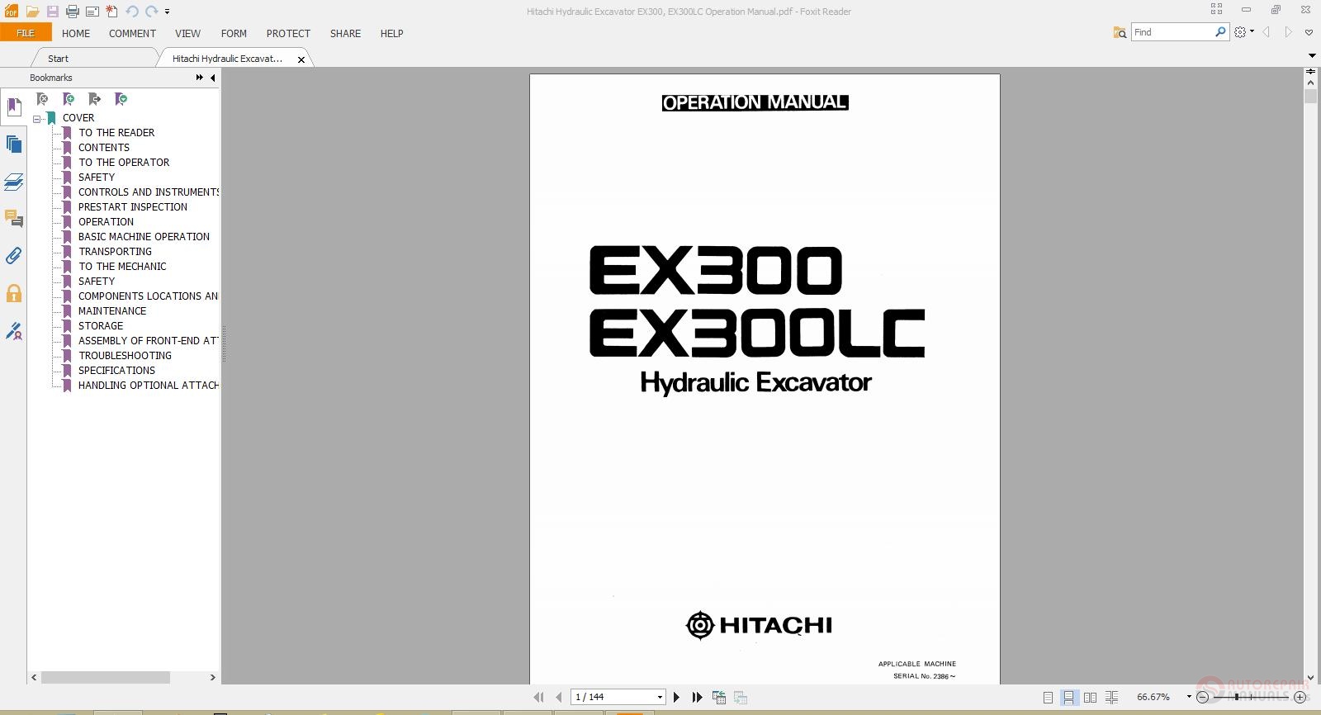Open the 66.67% zoom level dropdown
Screen dimensions: 1321x715
point(1189,698)
